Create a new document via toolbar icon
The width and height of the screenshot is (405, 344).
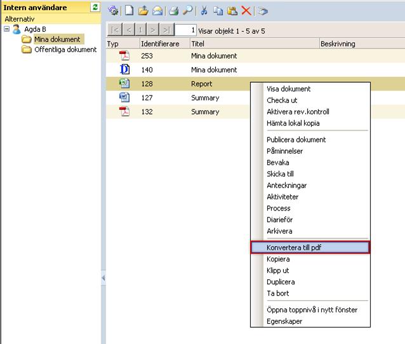point(129,11)
